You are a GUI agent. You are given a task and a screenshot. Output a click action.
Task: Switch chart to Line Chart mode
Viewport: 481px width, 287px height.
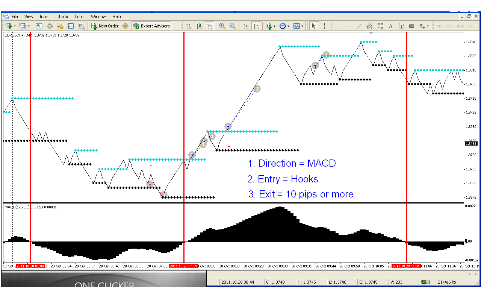pyautogui.click(x=210, y=26)
